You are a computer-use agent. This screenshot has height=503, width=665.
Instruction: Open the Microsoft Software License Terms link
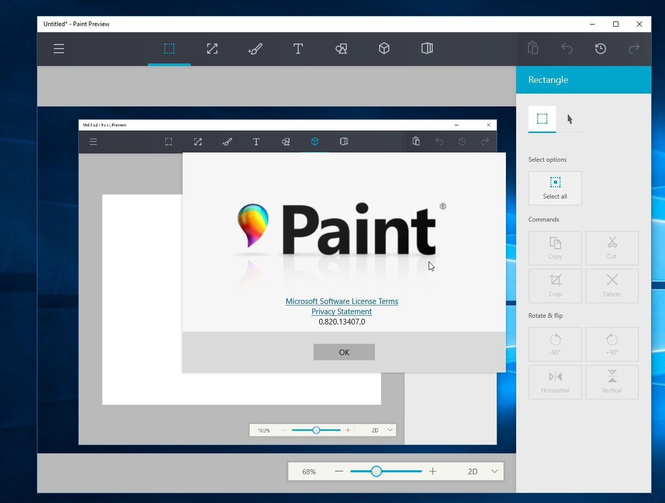point(342,301)
